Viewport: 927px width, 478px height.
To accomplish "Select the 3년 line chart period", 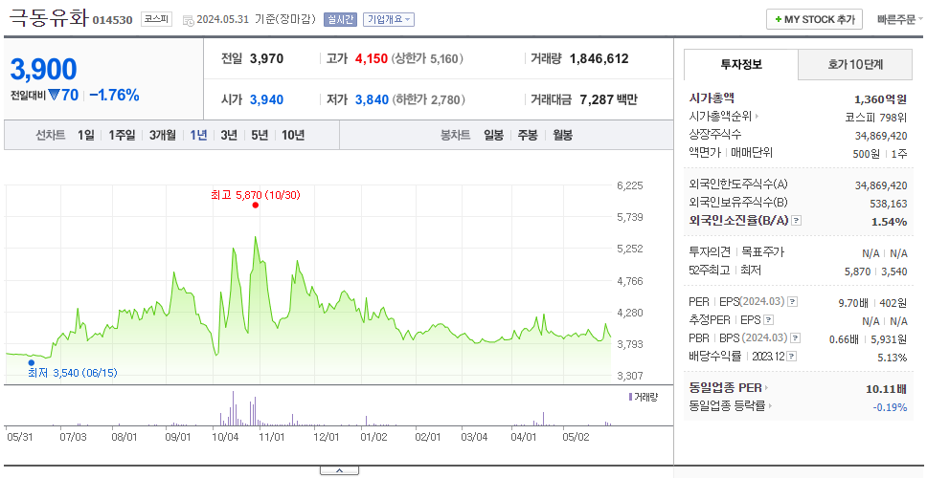I will 229,135.
